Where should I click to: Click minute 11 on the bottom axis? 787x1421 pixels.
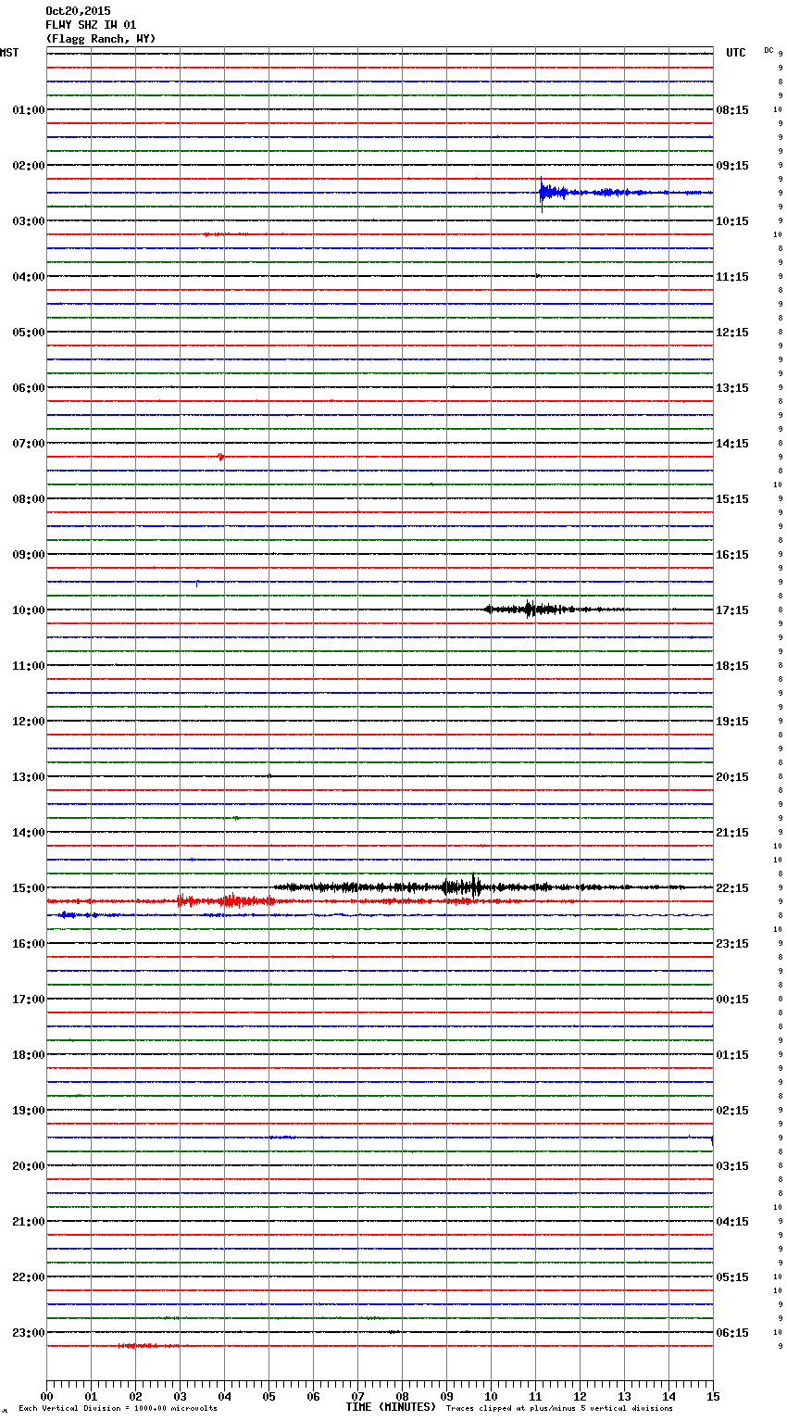(x=535, y=1396)
